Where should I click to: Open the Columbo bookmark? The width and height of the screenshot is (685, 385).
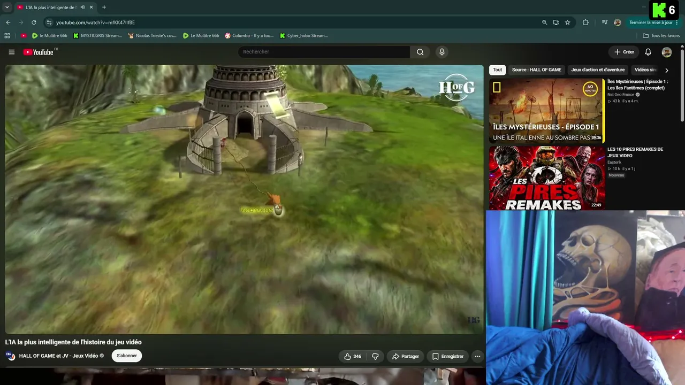pos(249,36)
